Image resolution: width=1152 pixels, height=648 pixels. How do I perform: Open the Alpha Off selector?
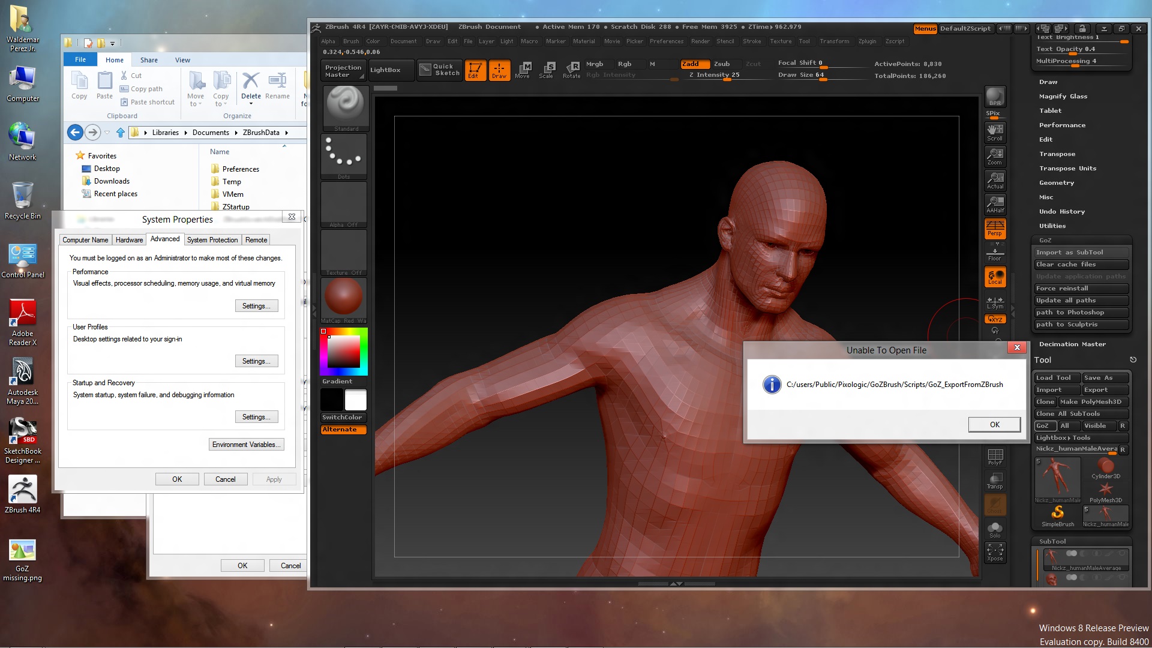(x=344, y=204)
